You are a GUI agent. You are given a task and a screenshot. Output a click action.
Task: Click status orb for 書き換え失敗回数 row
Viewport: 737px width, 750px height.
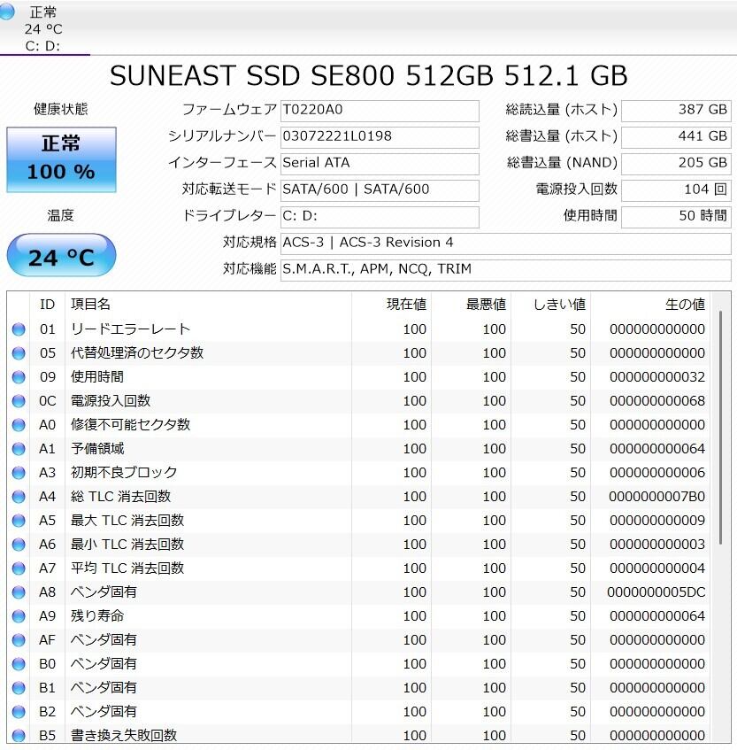(x=19, y=735)
